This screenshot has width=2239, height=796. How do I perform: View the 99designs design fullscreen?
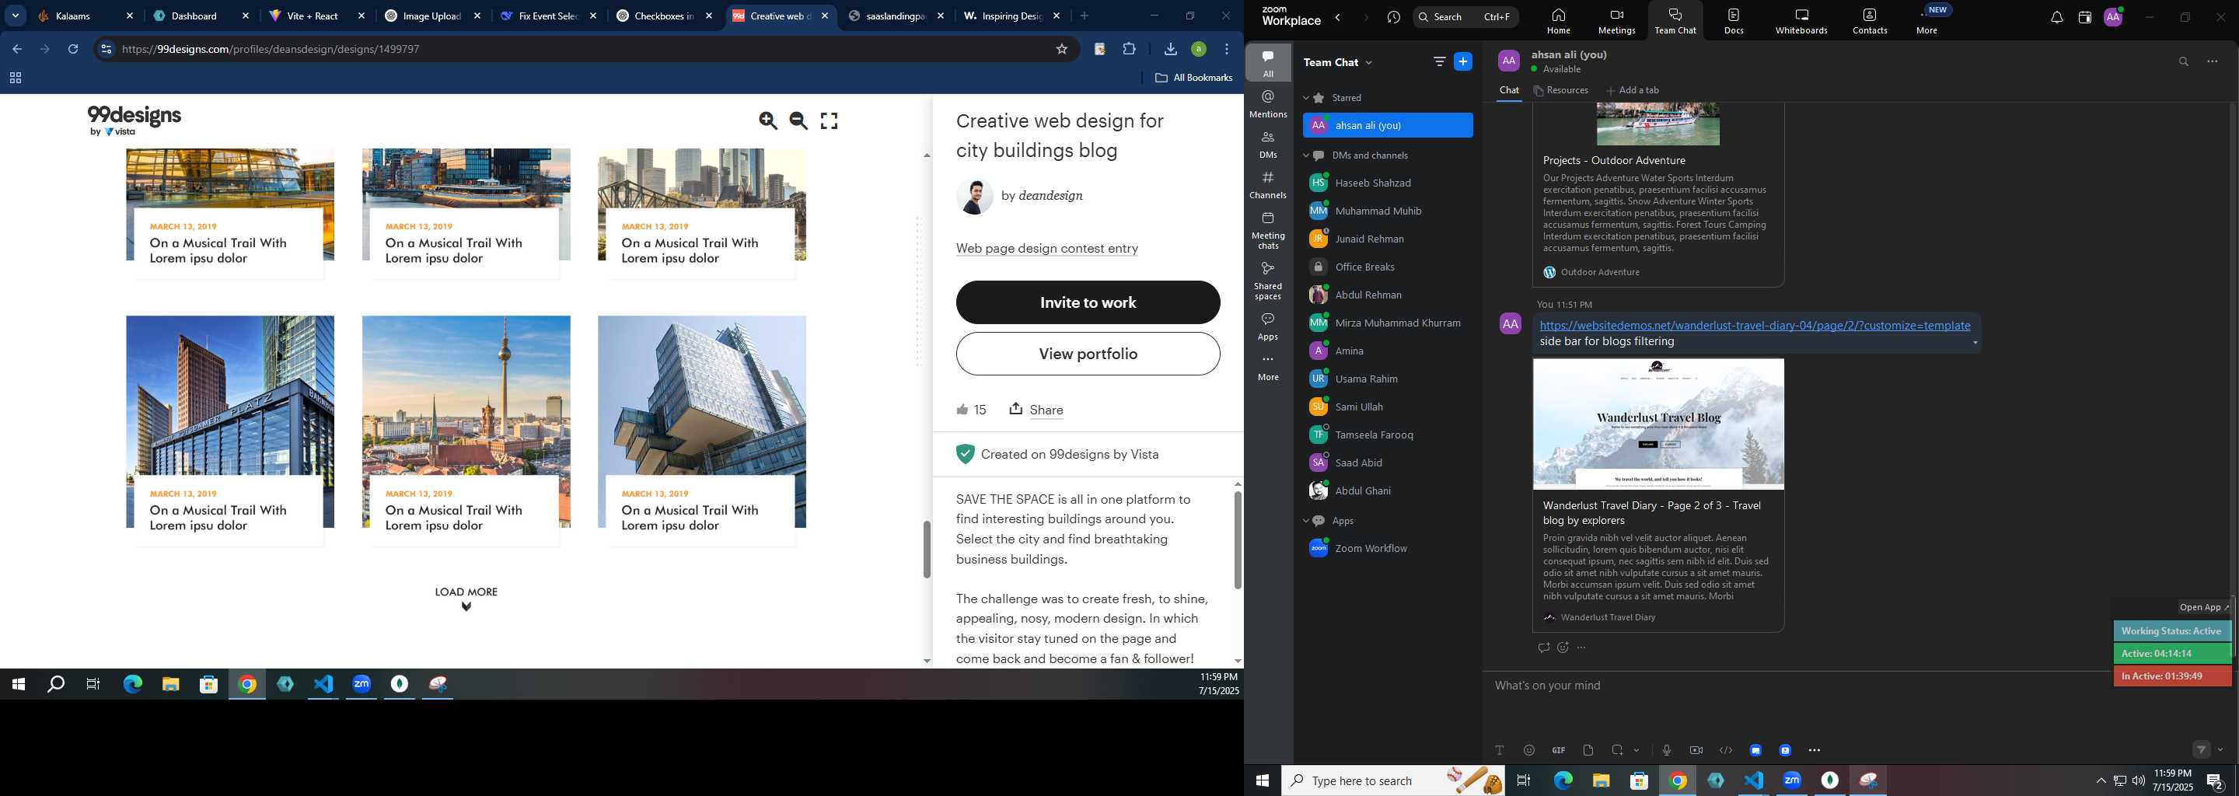pos(830,120)
